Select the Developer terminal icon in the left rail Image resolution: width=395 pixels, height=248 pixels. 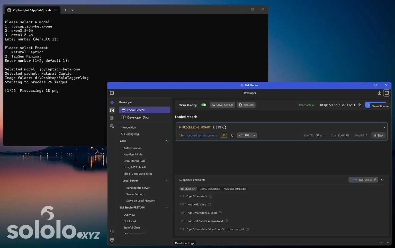coord(112,110)
